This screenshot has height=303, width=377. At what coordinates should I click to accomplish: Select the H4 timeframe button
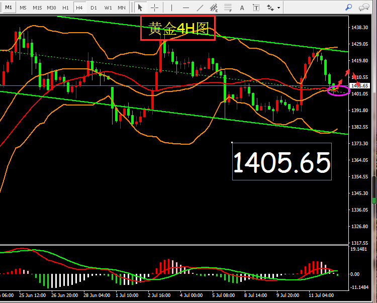[79, 8]
